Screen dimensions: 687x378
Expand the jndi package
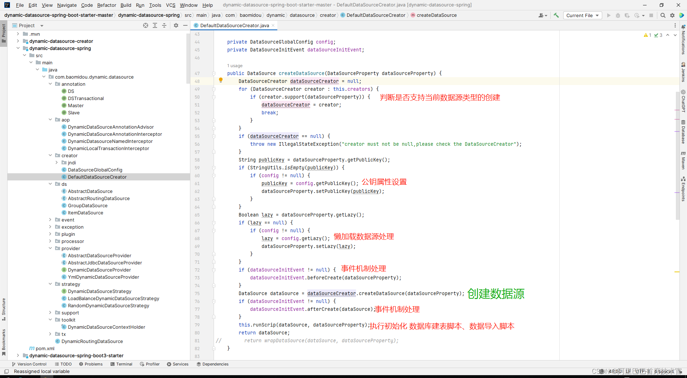tap(57, 163)
